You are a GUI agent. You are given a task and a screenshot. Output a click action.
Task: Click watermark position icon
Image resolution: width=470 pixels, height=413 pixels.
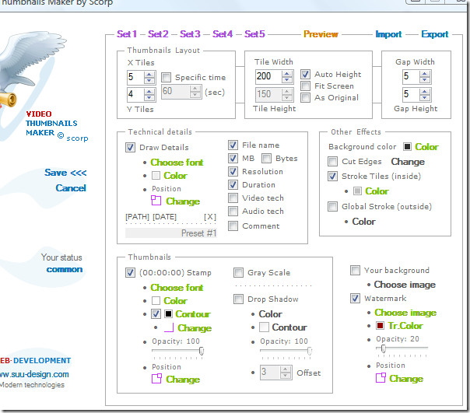coord(381,378)
